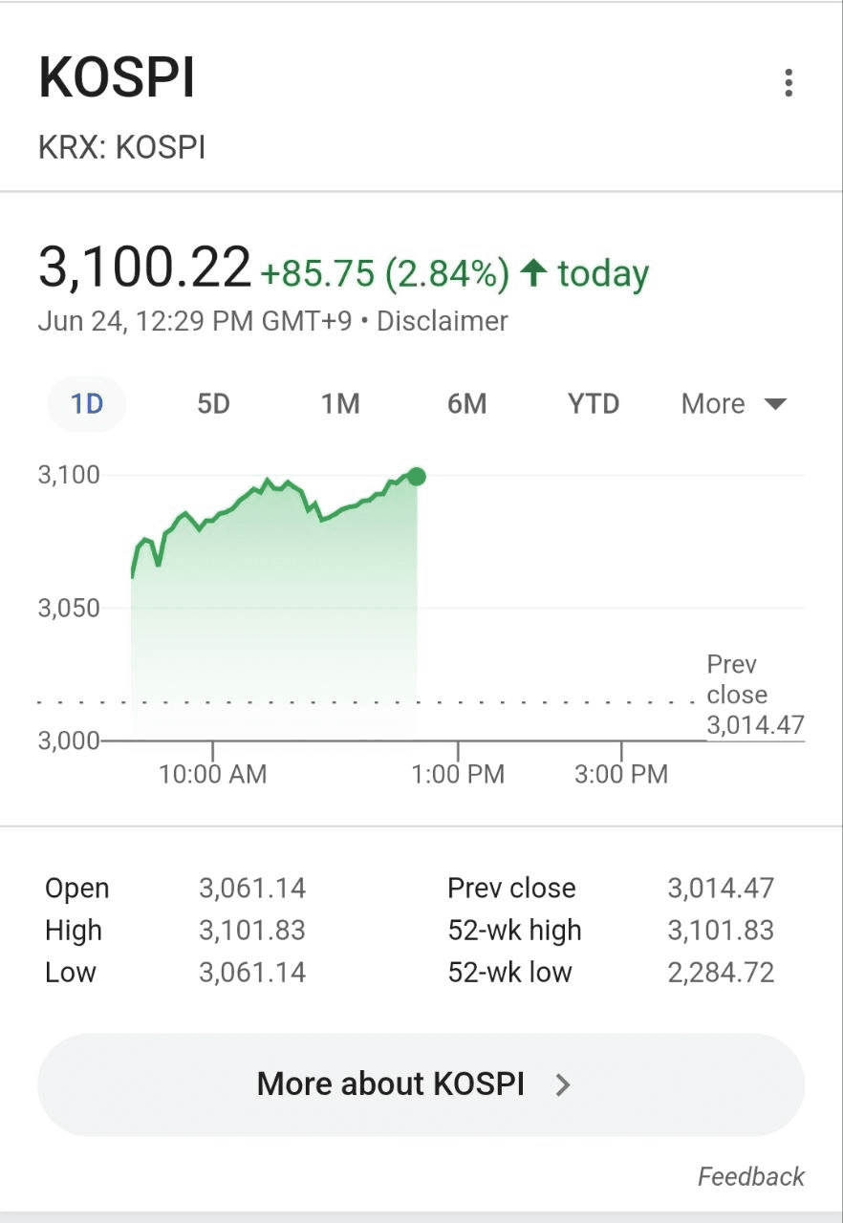Click the 52-wk high value 3,101.83
Image resolution: width=843 pixels, height=1223 pixels.
[x=721, y=931]
